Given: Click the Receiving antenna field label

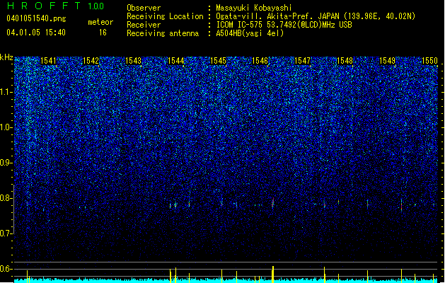Looking at the screenshot, I should click(163, 33).
